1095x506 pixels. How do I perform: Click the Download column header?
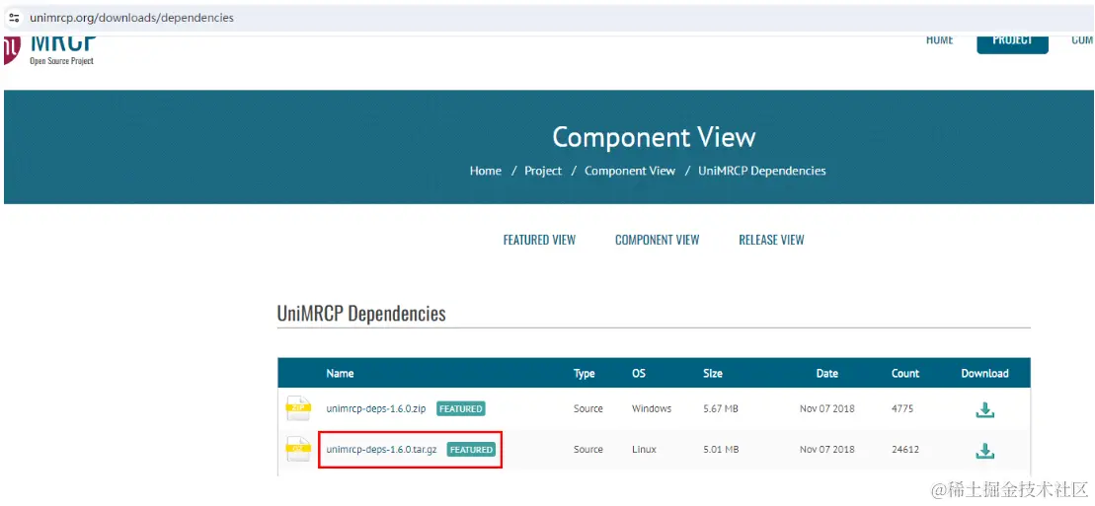pos(984,374)
